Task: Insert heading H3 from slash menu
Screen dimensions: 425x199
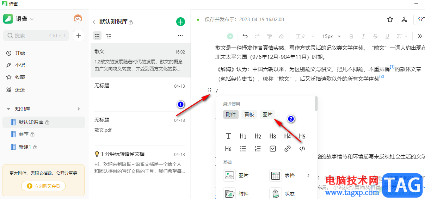Action: (x=272, y=136)
